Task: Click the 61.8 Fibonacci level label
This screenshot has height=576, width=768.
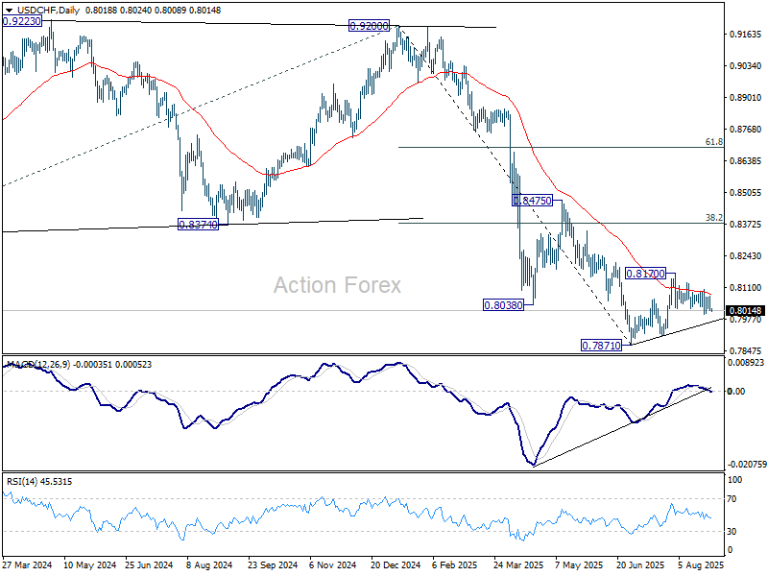Action: tap(713, 141)
